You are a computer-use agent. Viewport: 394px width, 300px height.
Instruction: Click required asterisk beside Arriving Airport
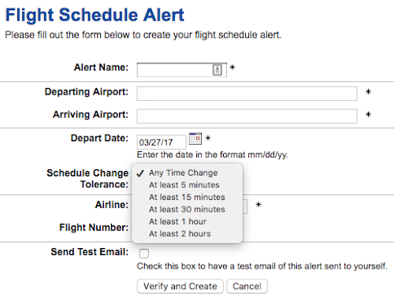coord(368,114)
